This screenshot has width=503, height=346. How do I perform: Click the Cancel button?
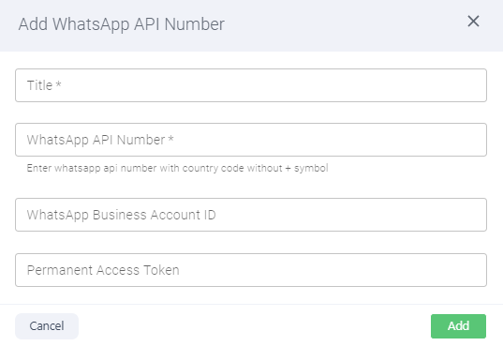click(47, 326)
